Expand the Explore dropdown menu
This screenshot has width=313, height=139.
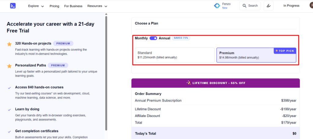[36, 6]
